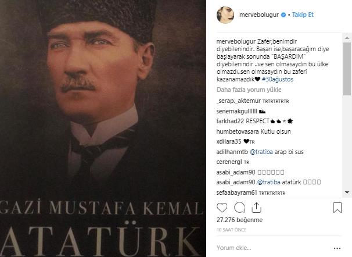Image resolution: width=352 pixels, height=257 pixels.
Task: Open mervebolugur's profile picture
Action: pos(225,15)
